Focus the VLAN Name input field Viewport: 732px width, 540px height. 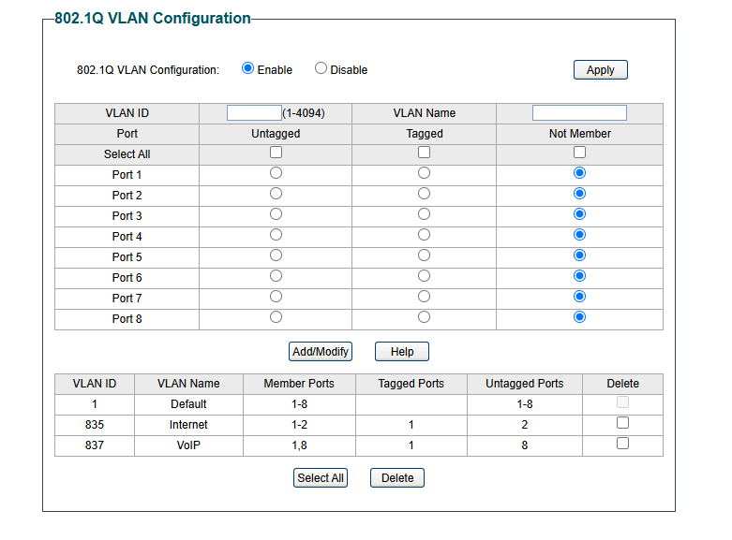tap(579, 113)
